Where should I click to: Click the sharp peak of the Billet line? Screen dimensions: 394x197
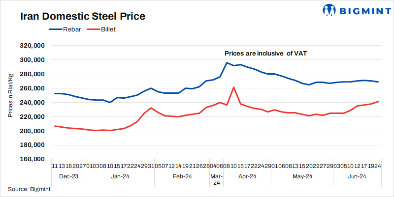[x=233, y=87]
